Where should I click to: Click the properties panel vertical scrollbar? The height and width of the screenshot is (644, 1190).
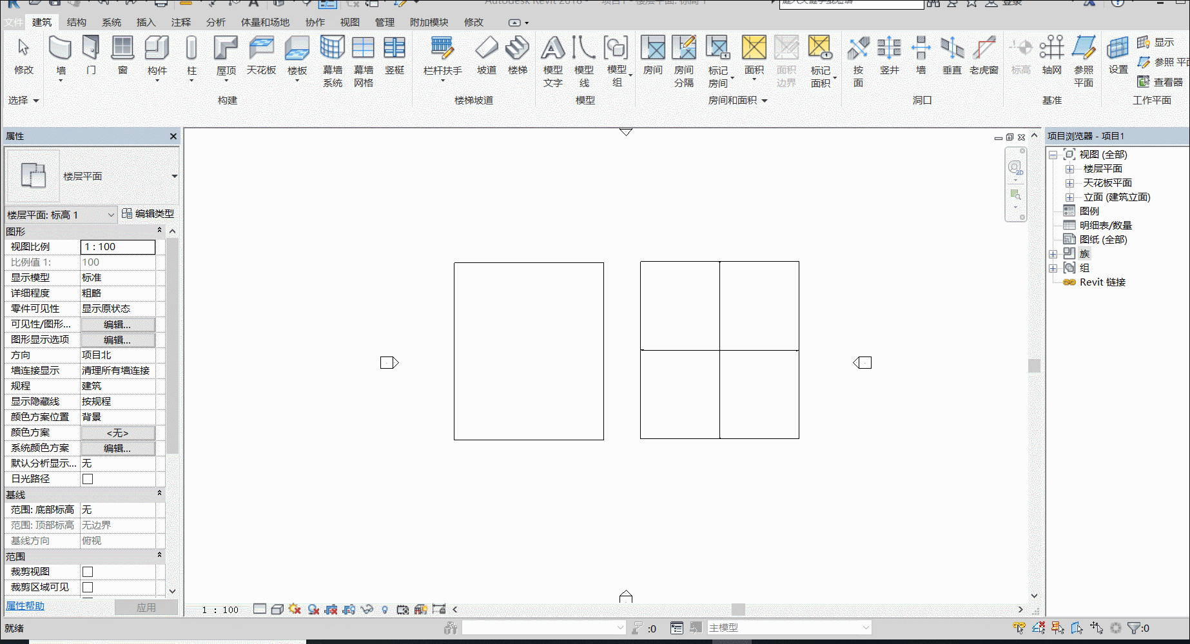tap(172, 346)
